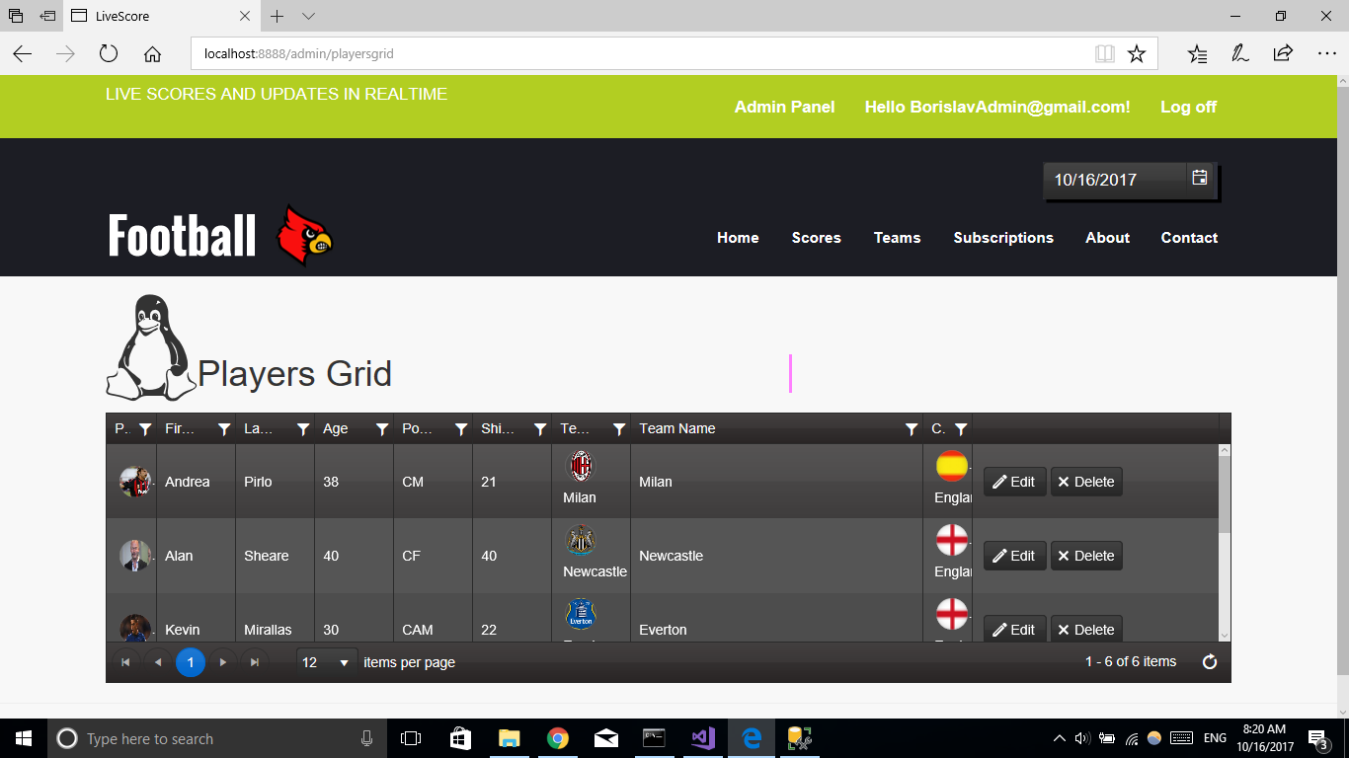Open the items per page dropdown
The image size is (1349, 758).
tap(327, 662)
